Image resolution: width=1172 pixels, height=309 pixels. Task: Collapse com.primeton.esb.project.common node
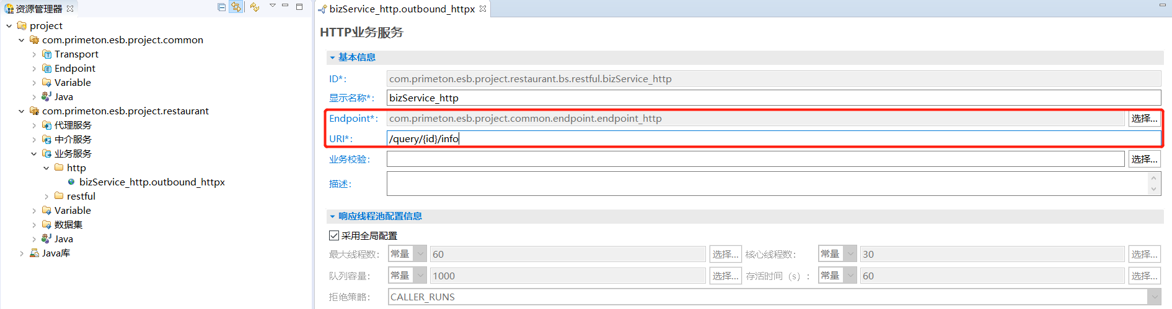click(22, 40)
